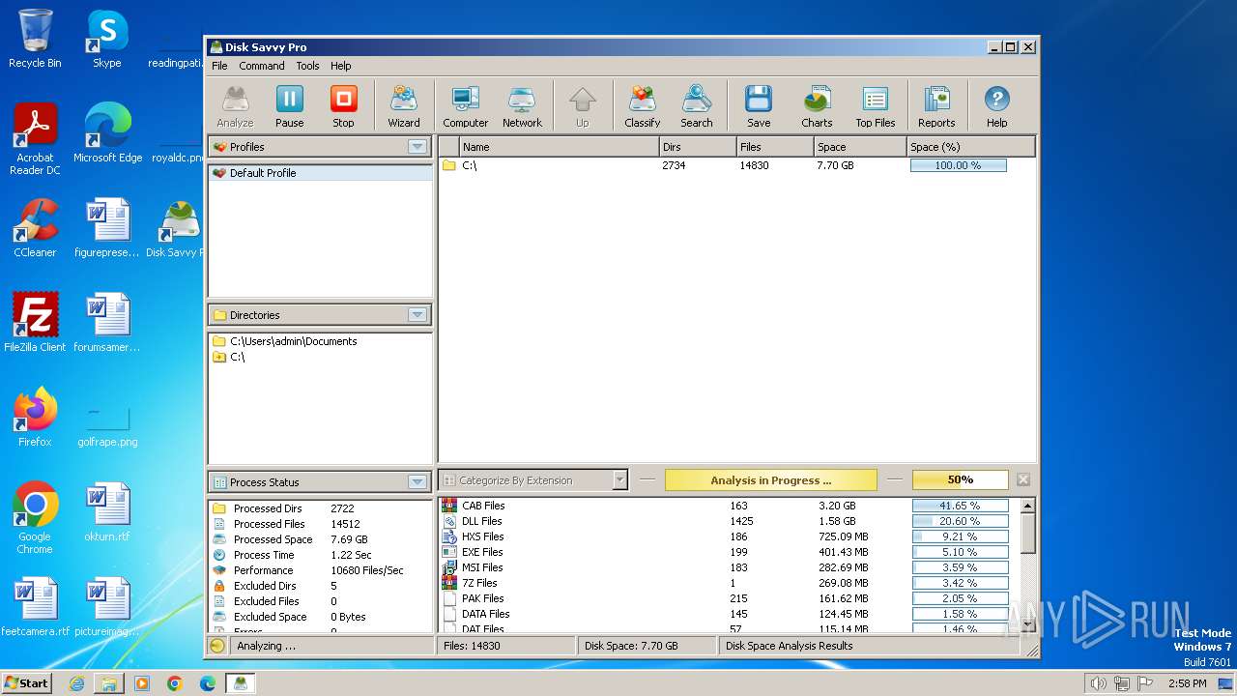Open the Wizard tool
This screenshot has width=1237, height=696.
click(x=404, y=106)
